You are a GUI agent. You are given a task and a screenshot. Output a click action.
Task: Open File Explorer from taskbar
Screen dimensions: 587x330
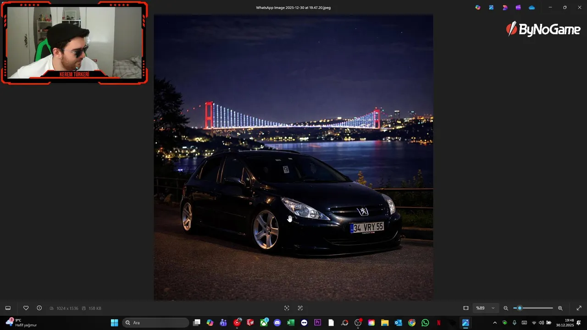pos(385,323)
